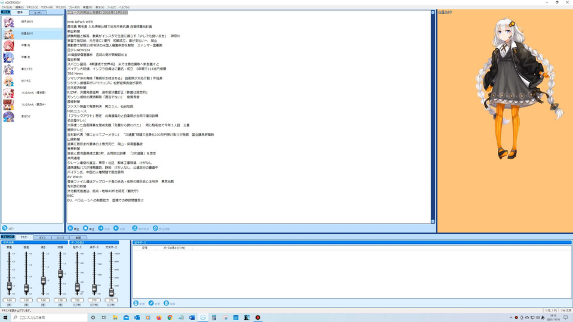This screenshot has width=573, height=322.
Task: Click the 長ポーズ slider handle
Action: tap(94, 289)
